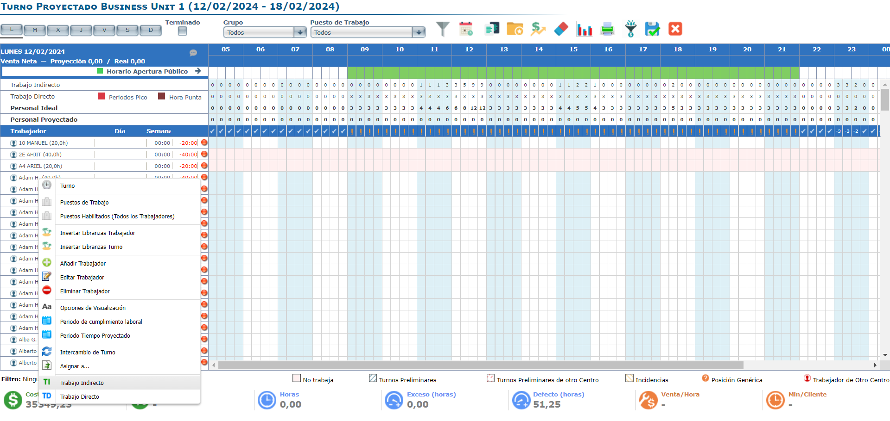Screen dimensions: 890x421
Task: Open the starred folder icon
Action: click(515, 29)
